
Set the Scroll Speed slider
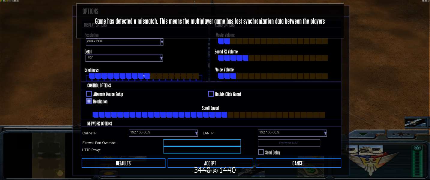pyautogui.click(x=209, y=115)
